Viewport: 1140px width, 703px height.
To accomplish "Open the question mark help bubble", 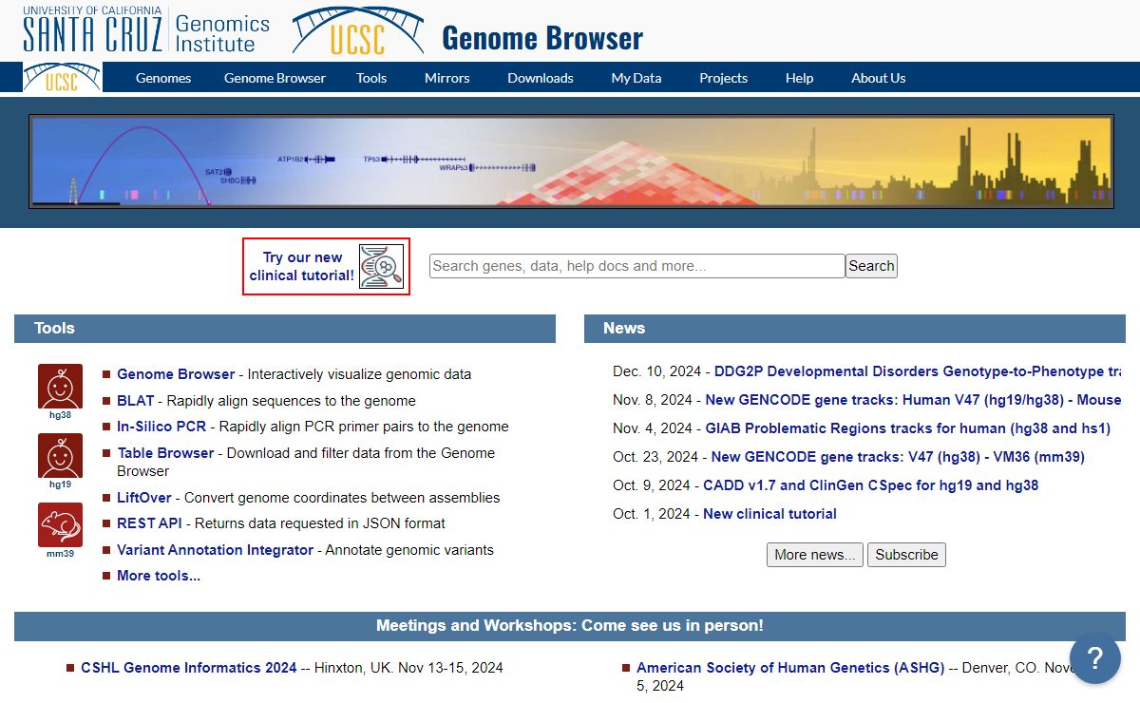I will (1094, 657).
